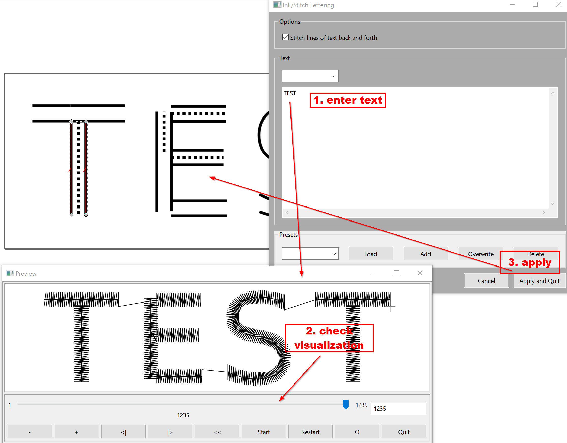Speed up preview with the plus button
567x443 pixels.
pos(76,432)
